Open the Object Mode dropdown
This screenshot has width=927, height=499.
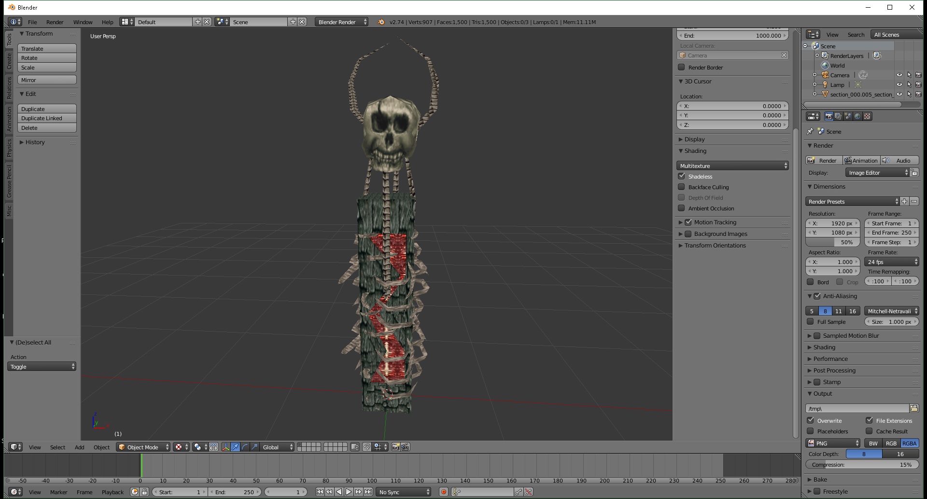143,447
